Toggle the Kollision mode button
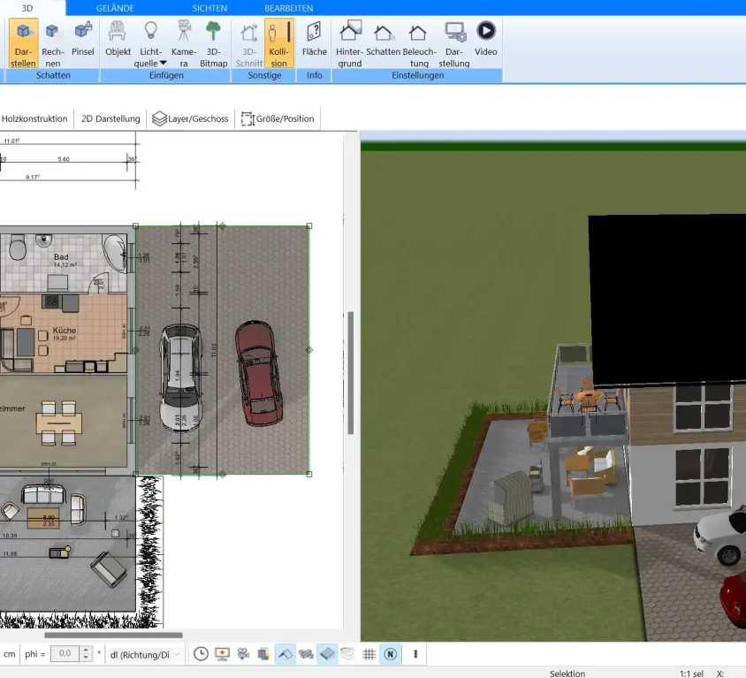Viewport: 746px width, 678px height. (278, 43)
